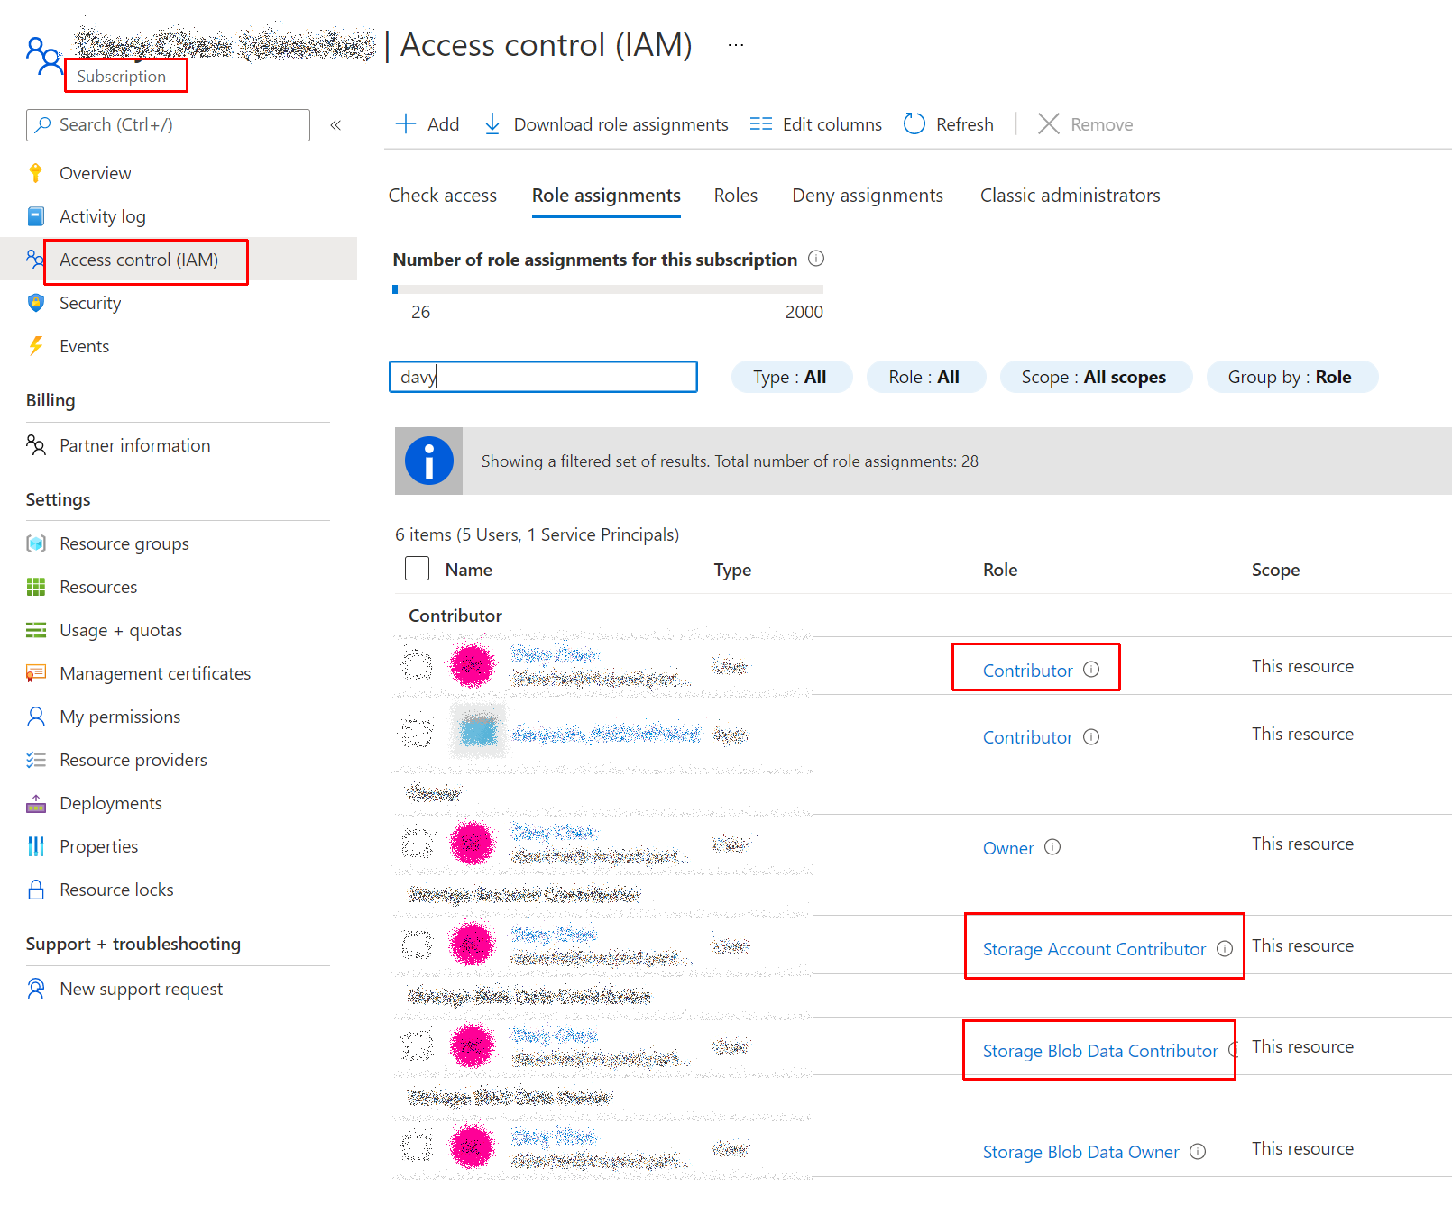Click the Remove button
Screen dimensions: 1452x1205
(x=1085, y=124)
